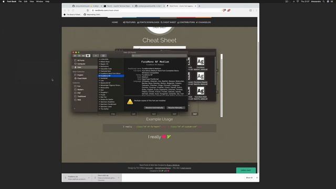Screen dimensions: 336x189
Task: Switch to the first GitHub browser tab
Action: 87,6
